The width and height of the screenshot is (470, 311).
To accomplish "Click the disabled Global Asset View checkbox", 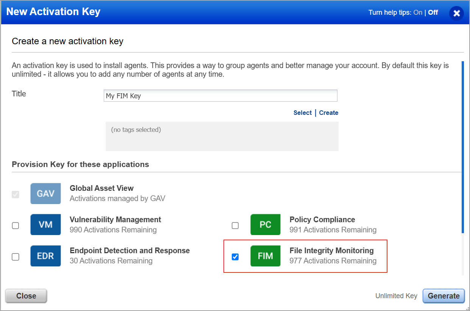I will (16, 195).
